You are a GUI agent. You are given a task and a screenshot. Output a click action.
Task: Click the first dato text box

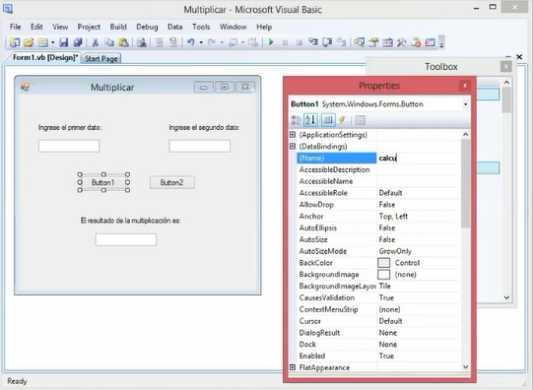[69, 146]
